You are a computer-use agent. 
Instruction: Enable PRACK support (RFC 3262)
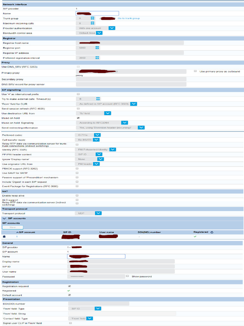point(77,169)
